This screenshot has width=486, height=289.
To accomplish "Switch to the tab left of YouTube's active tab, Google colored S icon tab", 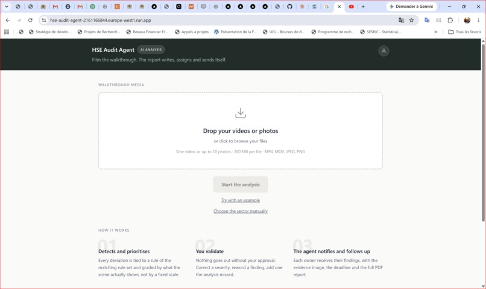I will click(x=314, y=7).
